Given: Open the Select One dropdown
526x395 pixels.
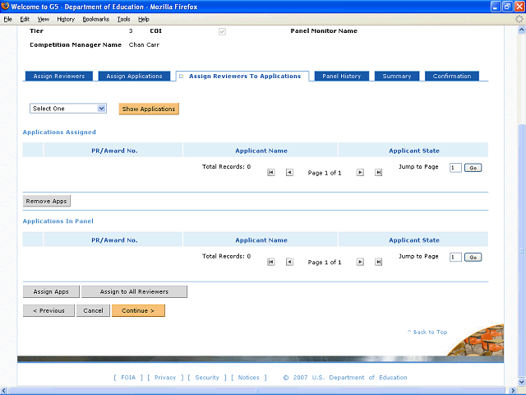Looking at the screenshot, I should point(68,108).
